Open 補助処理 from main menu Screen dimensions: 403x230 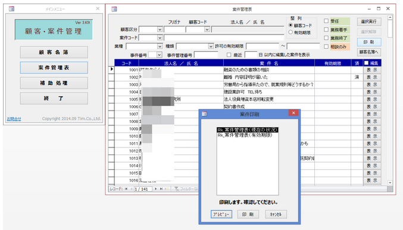[x=54, y=83]
